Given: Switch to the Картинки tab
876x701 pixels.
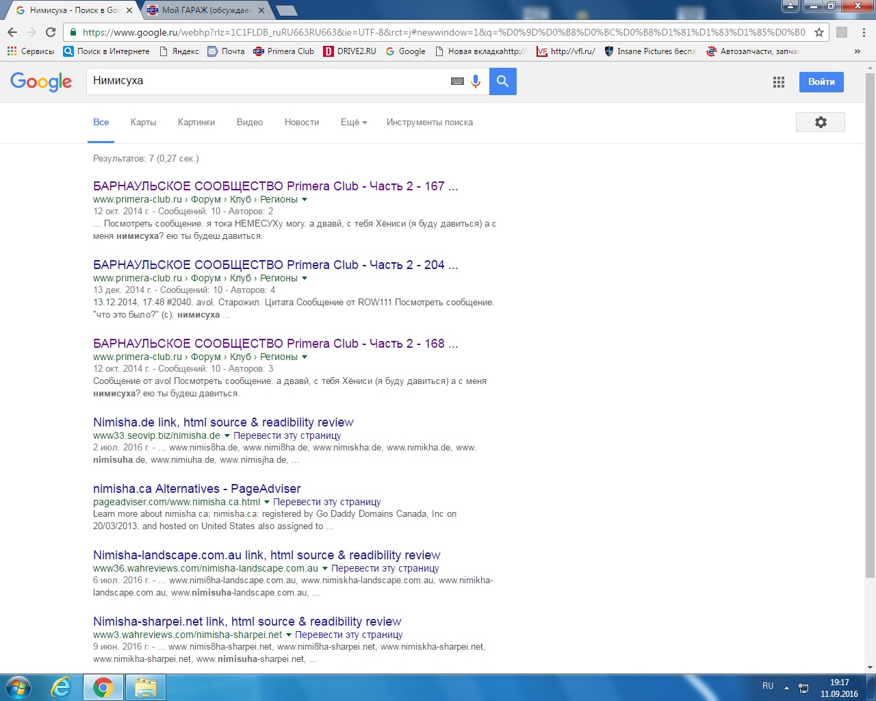Looking at the screenshot, I should pos(196,123).
